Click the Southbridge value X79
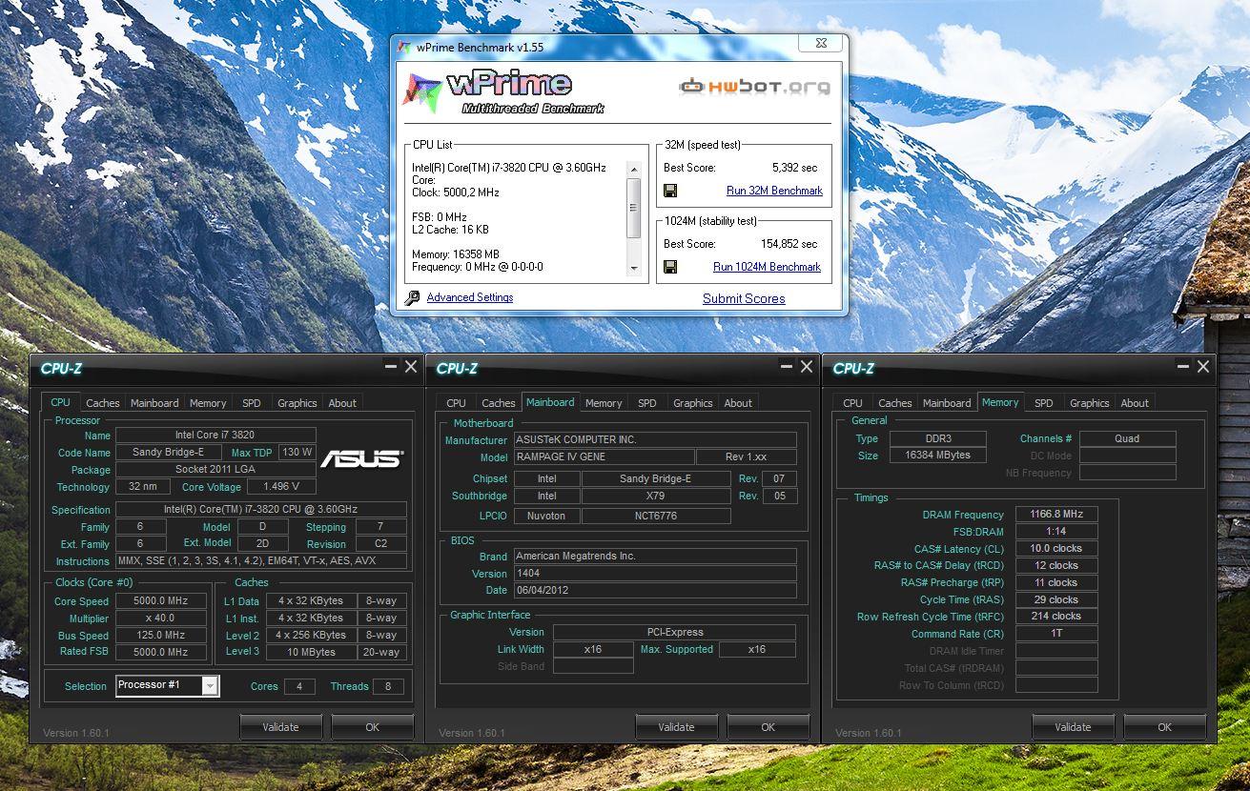Image resolution: width=1250 pixels, height=791 pixels. point(656,496)
